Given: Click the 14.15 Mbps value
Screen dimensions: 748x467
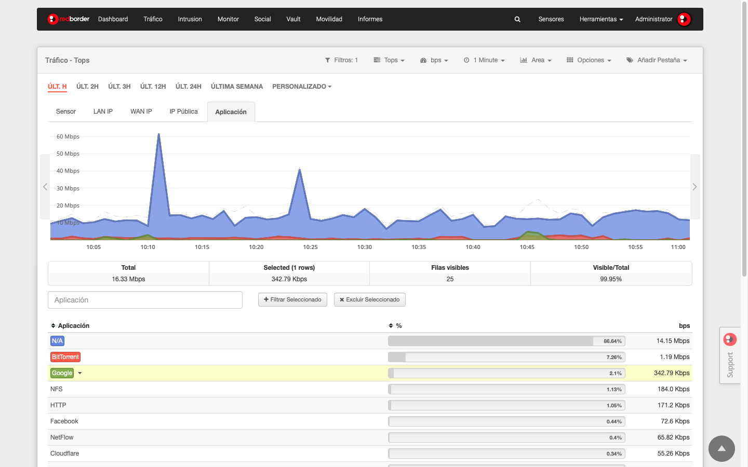Looking at the screenshot, I should 673,341.
